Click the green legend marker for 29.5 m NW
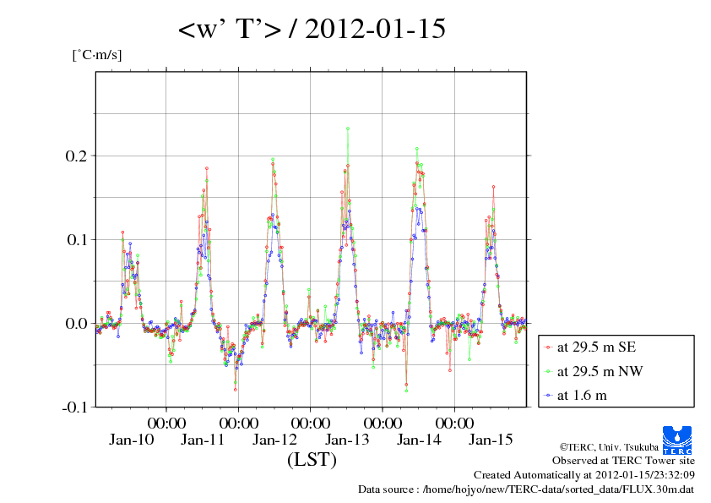Viewport: 711px width, 503px height. pyautogui.click(x=549, y=372)
